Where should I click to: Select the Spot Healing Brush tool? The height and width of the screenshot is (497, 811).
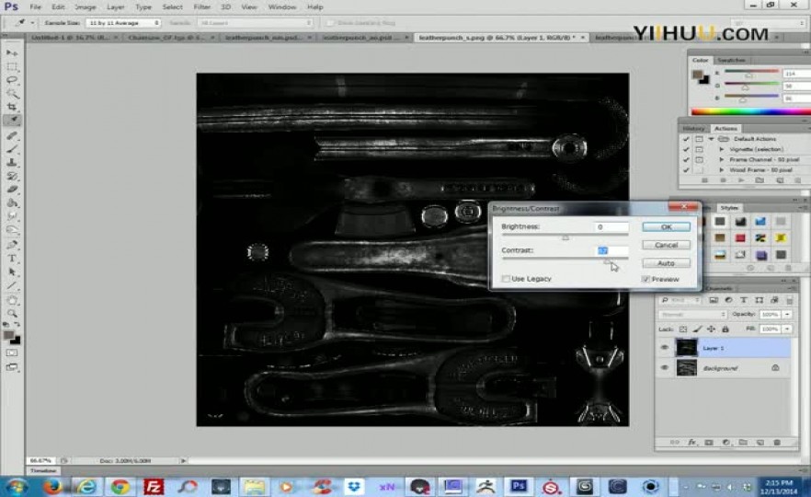[12, 135]
